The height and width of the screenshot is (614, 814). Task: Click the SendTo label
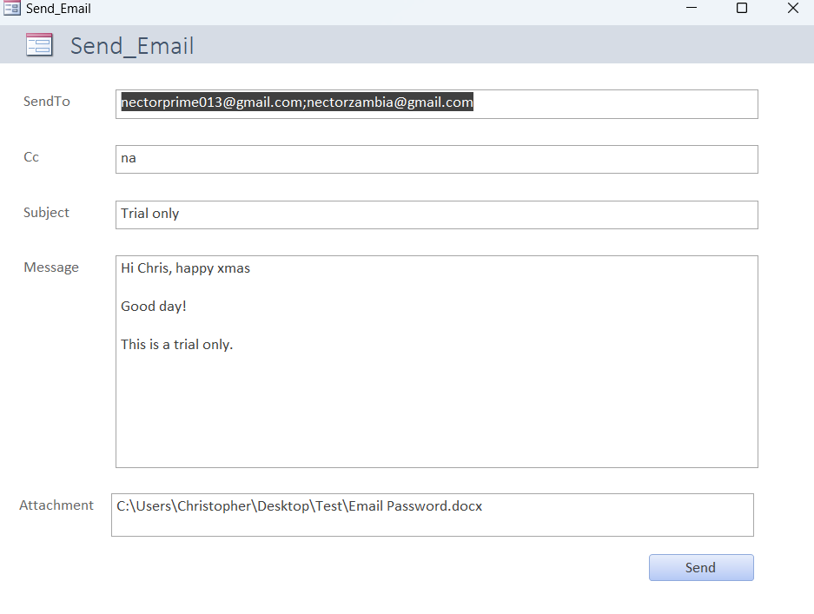(47, 102)
